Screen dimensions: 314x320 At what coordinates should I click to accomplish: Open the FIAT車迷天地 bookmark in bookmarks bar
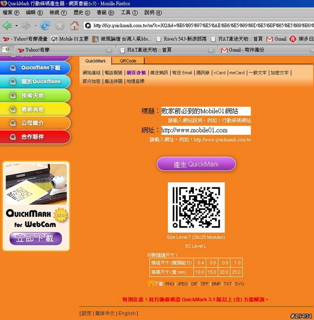[236, 39]
